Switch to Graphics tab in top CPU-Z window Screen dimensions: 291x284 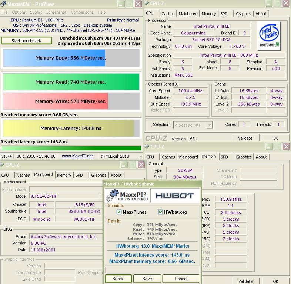point(243,14)
